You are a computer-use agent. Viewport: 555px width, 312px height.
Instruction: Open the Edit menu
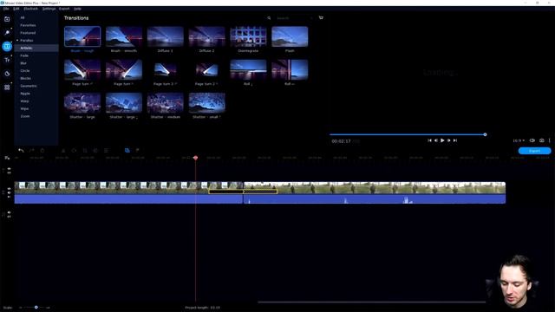click(16, 9)
